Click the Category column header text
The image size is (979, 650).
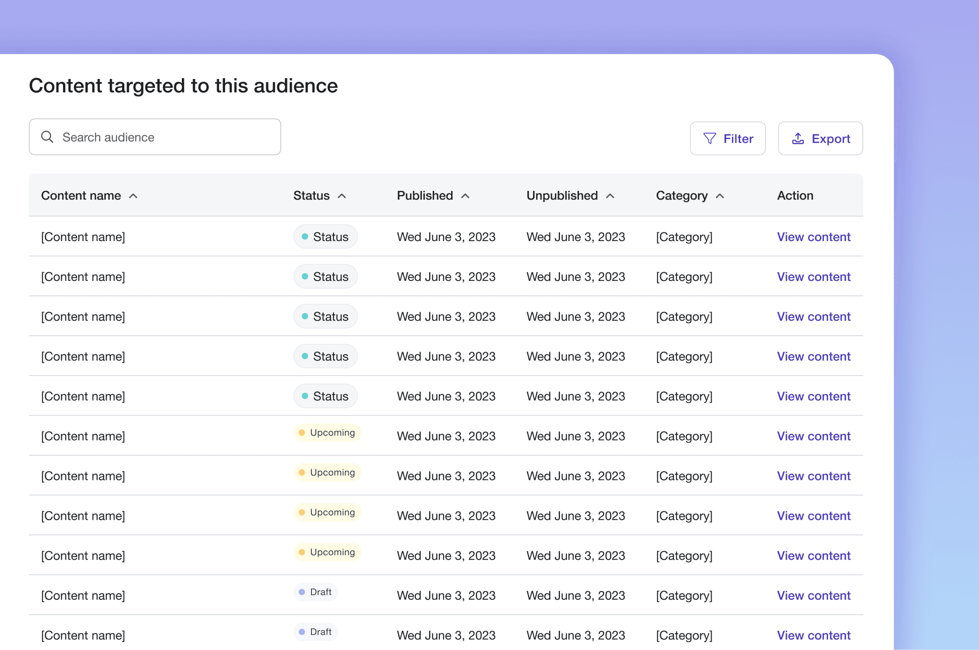(681, 196)
